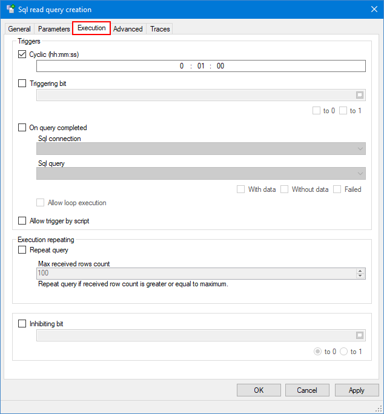Screen dimensions: 384x414
Task: Click the cyclic minutes value 01
Action: coord(201,66)
